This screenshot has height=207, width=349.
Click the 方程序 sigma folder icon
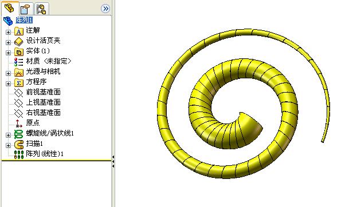[x=19, y=83]
